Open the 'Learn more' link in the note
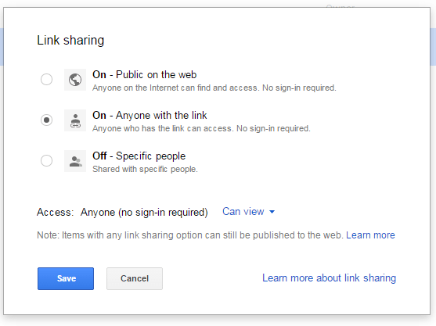436x326 pixels. point(370,235)
